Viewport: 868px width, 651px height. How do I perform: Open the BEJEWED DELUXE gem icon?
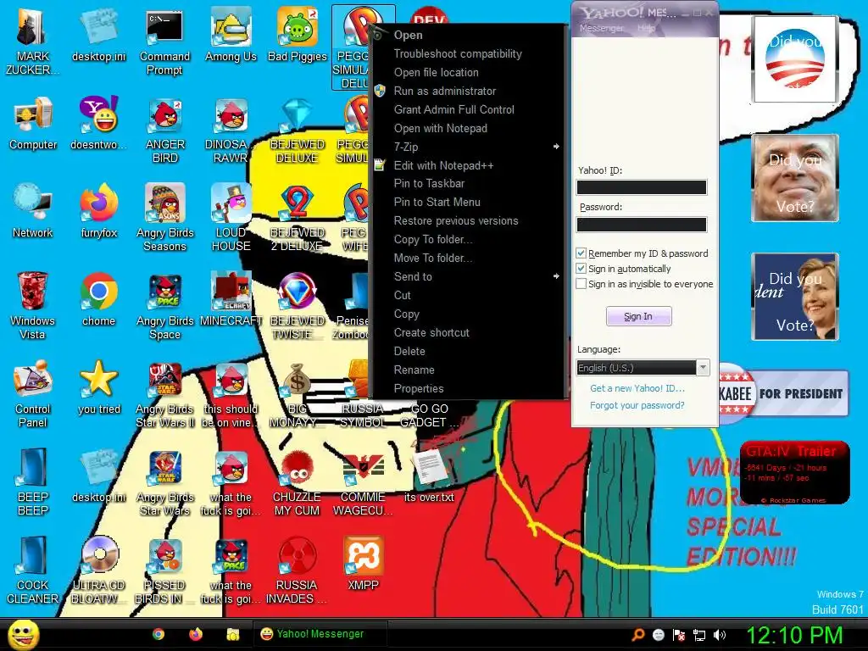click(x=298, y=130)
